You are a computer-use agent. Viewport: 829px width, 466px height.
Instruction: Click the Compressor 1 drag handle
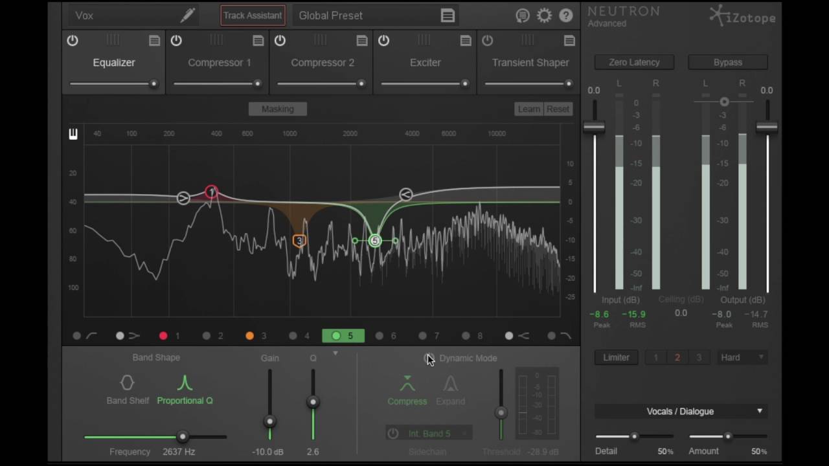pos(217,40)
